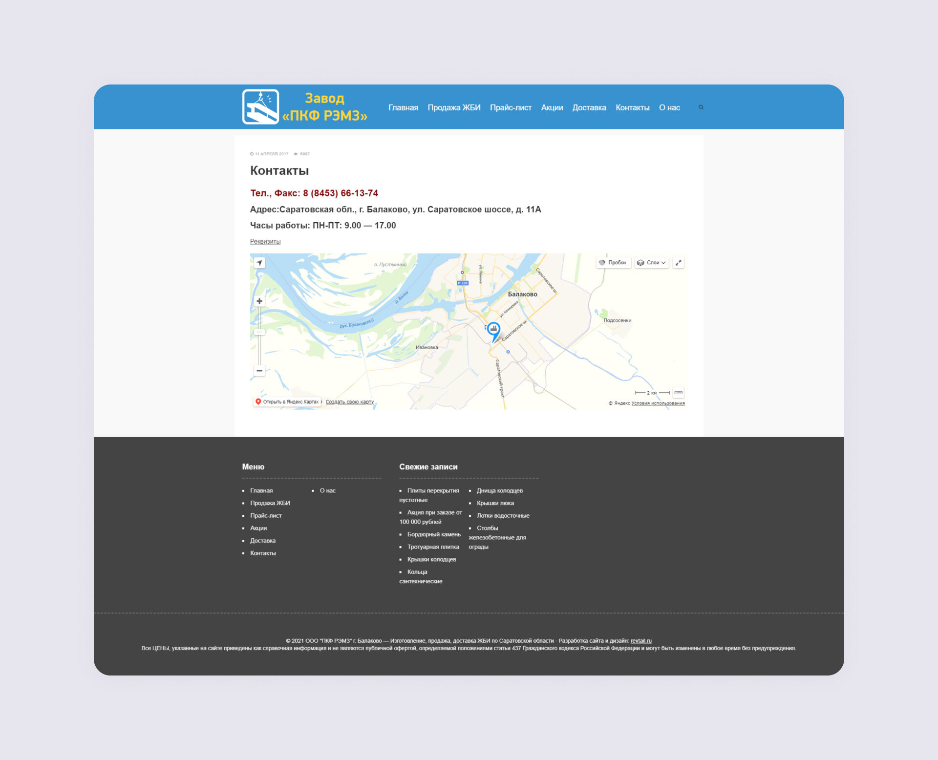
Task: Click Условия использования map link
Action: [658, 403]
